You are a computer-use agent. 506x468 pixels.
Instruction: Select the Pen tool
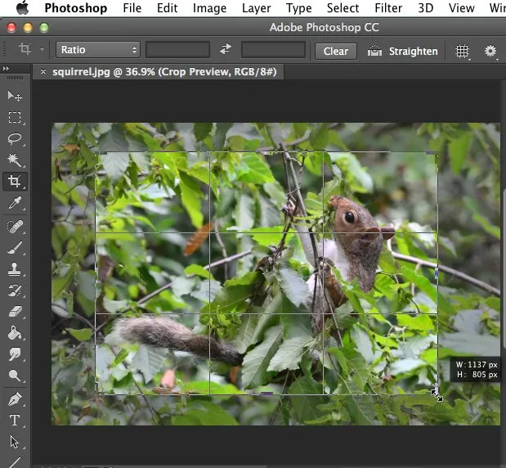pyautogui.click(x=15, y=399)
